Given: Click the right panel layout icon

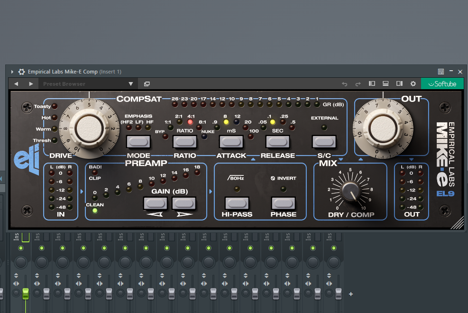Looking at the screenshot, I should pyautogui.click(x=399, y=83).
